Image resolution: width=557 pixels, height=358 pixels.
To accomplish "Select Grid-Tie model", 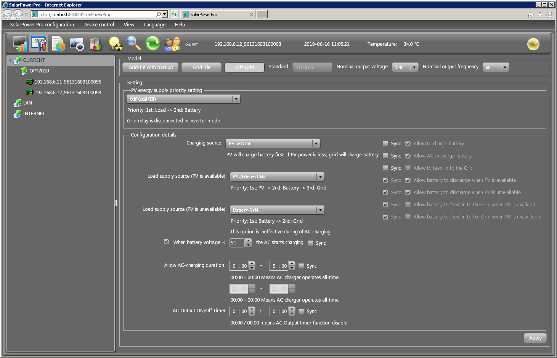I will click(x=202, y=67).
